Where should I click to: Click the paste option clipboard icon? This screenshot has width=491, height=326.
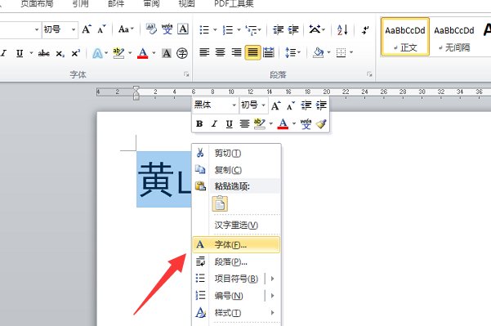point(220,204)
